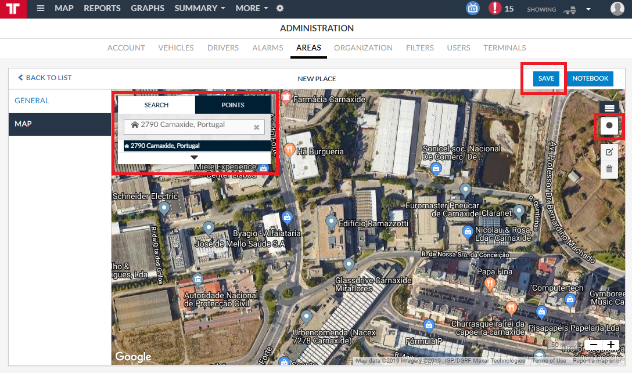Expand the search results arrow
Image resolution: width=632 pixels, height=373 pixels.
tap(194, 157)
